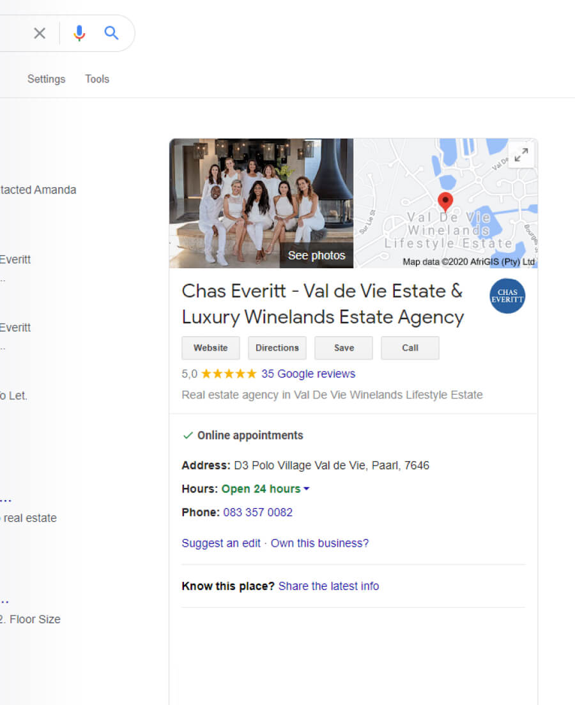
Task: Save this business listing
Action: click(x=344, y=348)
